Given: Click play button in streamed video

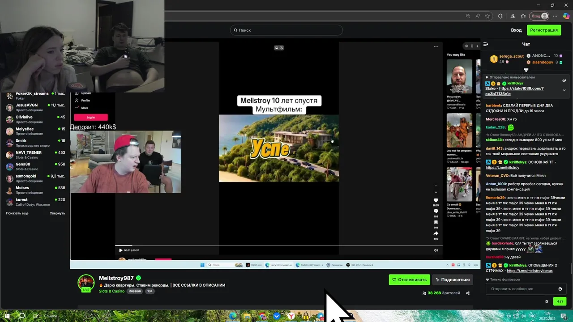Looking at the screenshot, I should pos(120,250).
